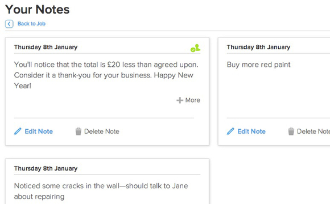
Task: Click the note about cracks in the wall
Action: point(101,191)
